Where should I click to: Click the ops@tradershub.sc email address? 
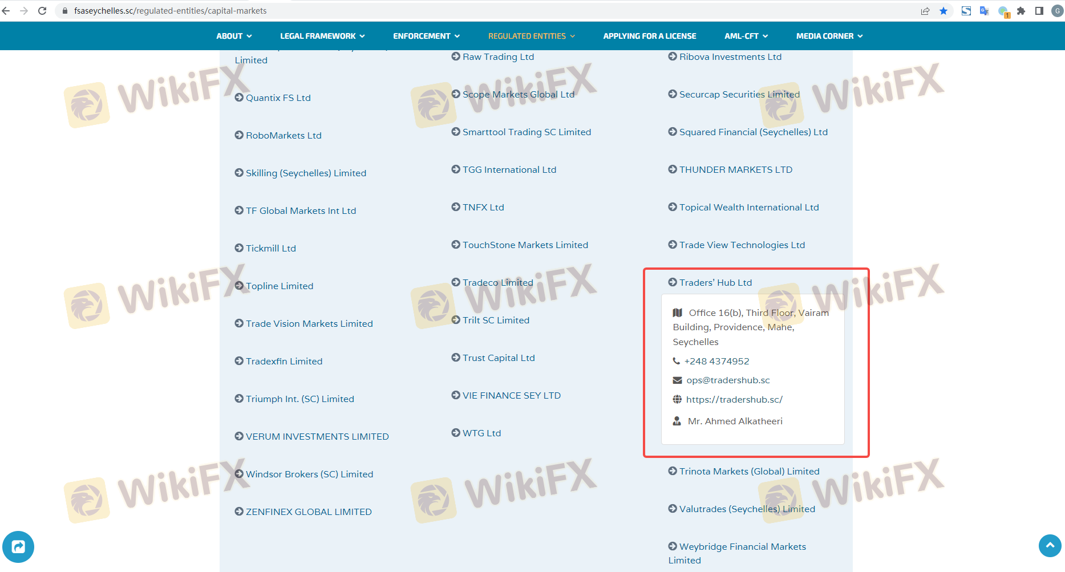click(728, 380)
